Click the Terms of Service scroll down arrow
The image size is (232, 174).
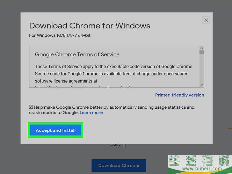[x=201, y=85]
